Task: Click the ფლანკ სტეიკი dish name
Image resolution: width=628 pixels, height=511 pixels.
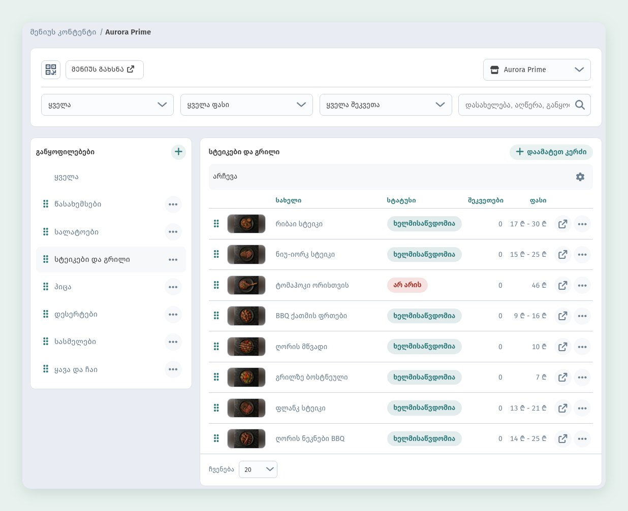Action: [x=301, y=408]
